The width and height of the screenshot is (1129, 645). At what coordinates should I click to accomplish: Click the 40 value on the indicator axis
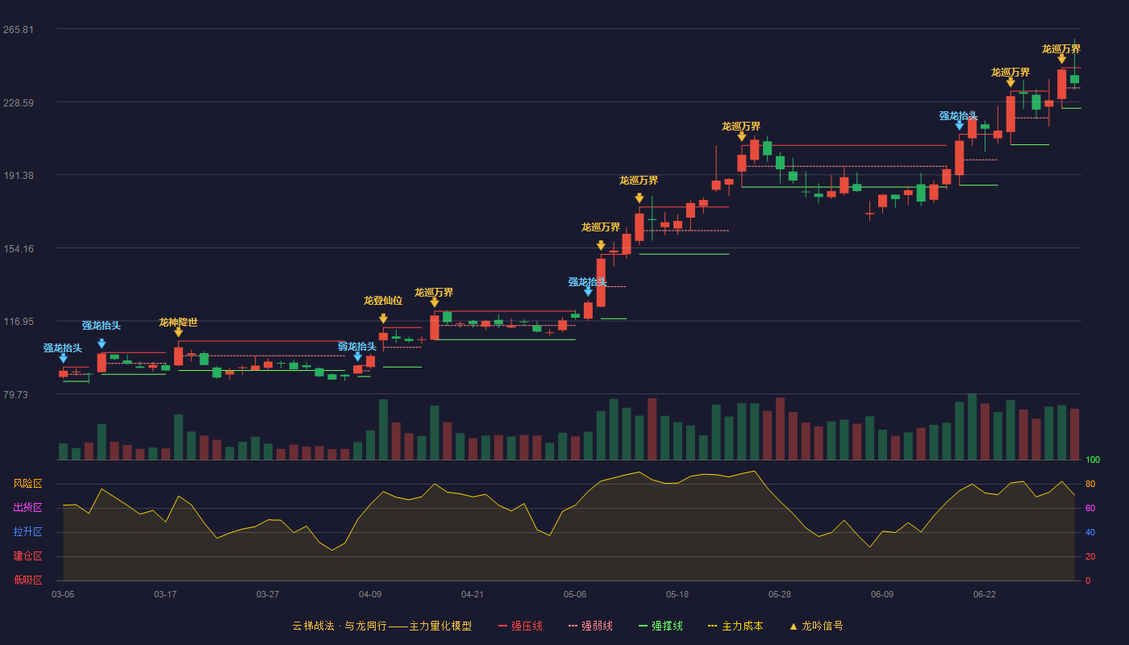point(1090,532)
